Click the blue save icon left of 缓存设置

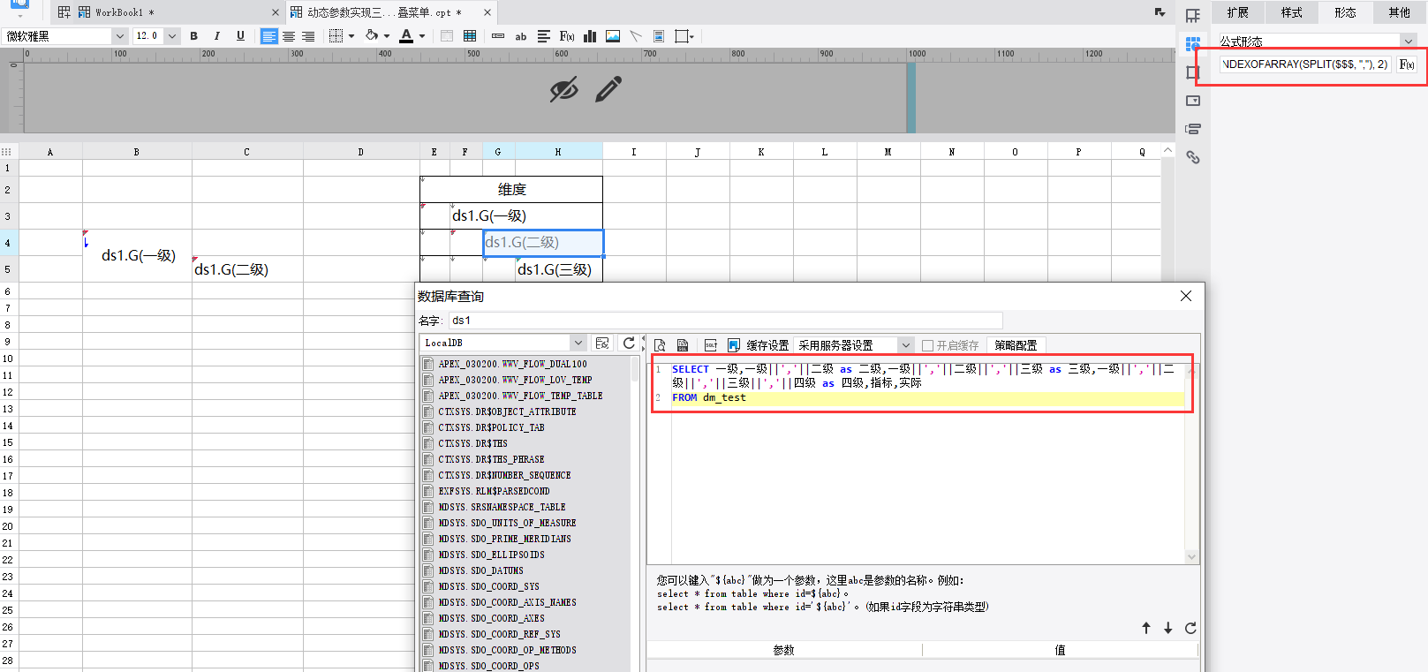click(734, 345)
